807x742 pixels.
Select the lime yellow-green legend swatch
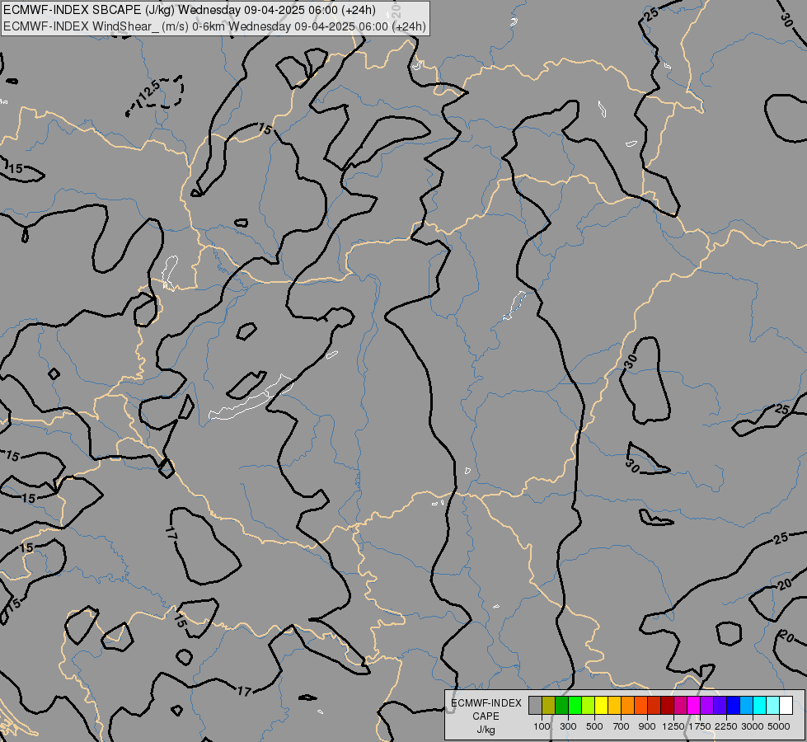(589, 706)
